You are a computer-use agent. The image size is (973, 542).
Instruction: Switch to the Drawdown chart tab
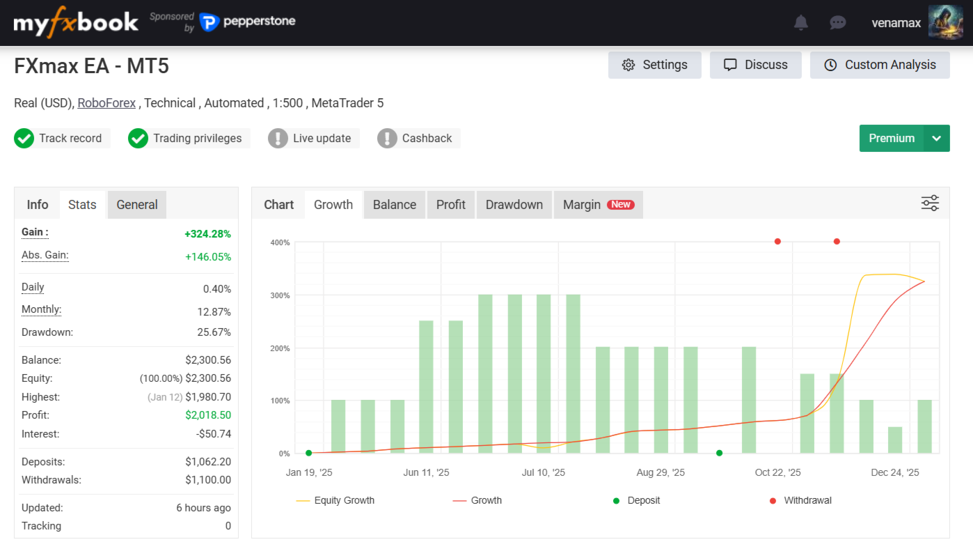click(x=514, y=205)
